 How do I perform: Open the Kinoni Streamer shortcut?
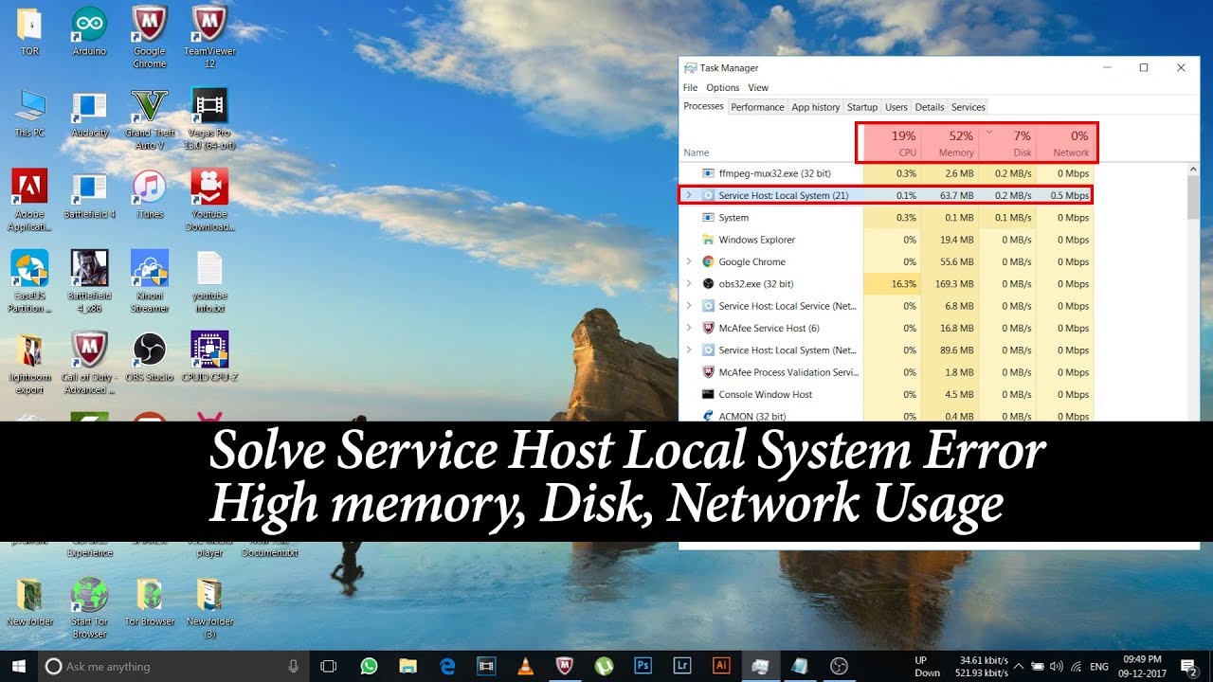(x=150, y=281)
